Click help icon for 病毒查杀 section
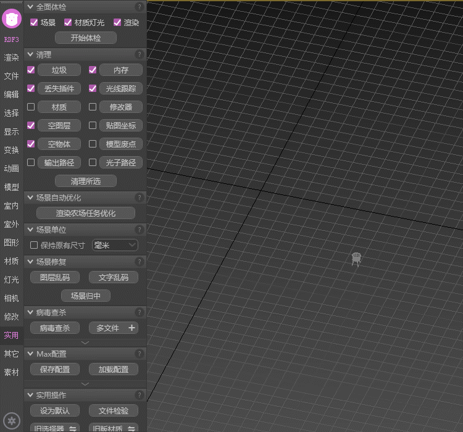The width and height of the screenshot is (463, 432). click(x=139, y=312)
